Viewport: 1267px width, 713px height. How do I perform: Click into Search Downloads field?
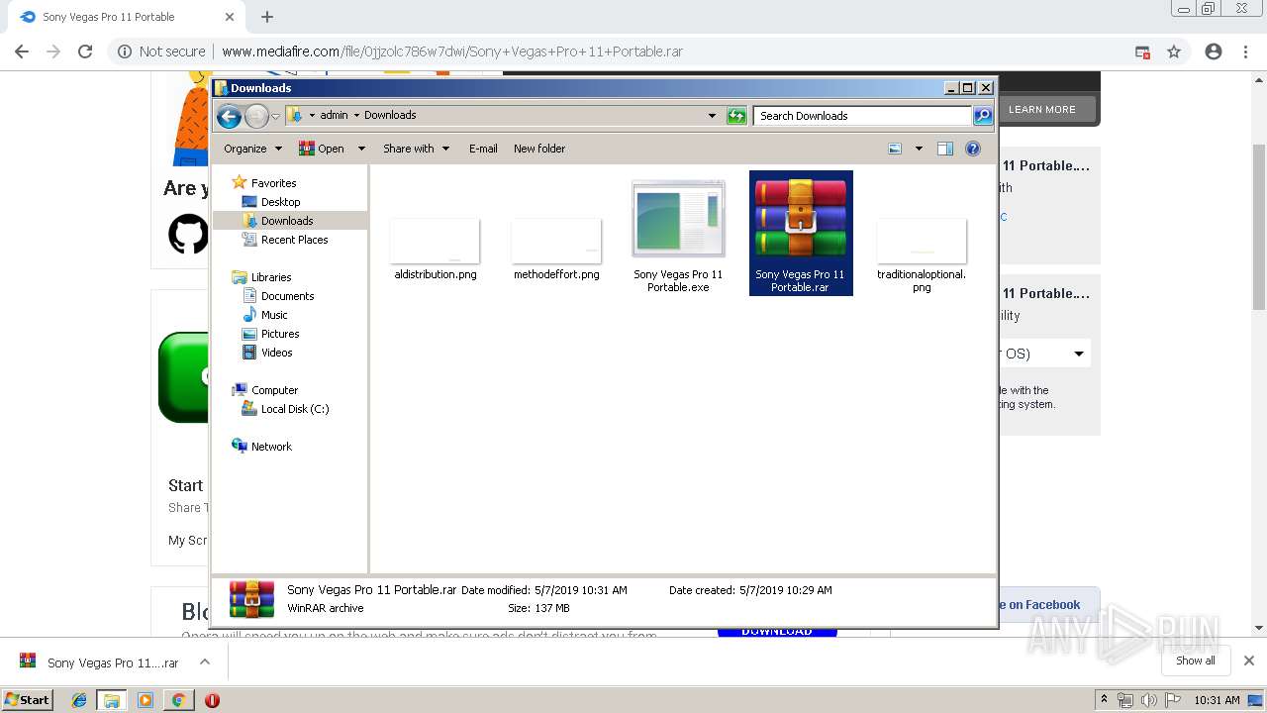pyautogui.click(x=861, y=116)
